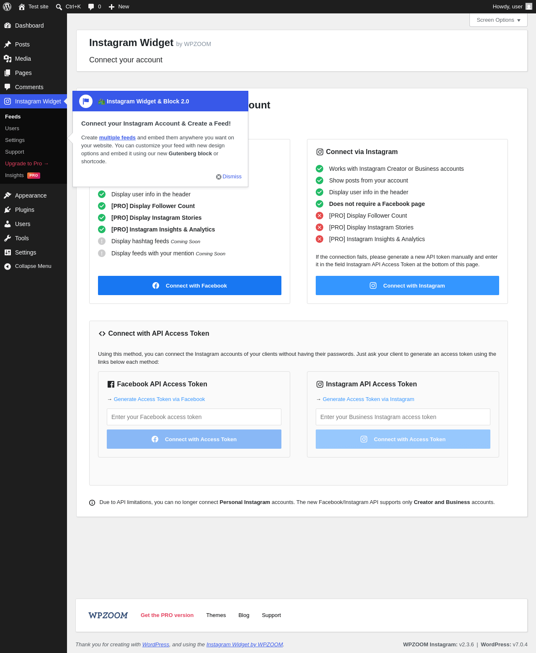Screen dimensions: 536x653
Task: Click the Users person icon
Action: [x=8, y=224]
